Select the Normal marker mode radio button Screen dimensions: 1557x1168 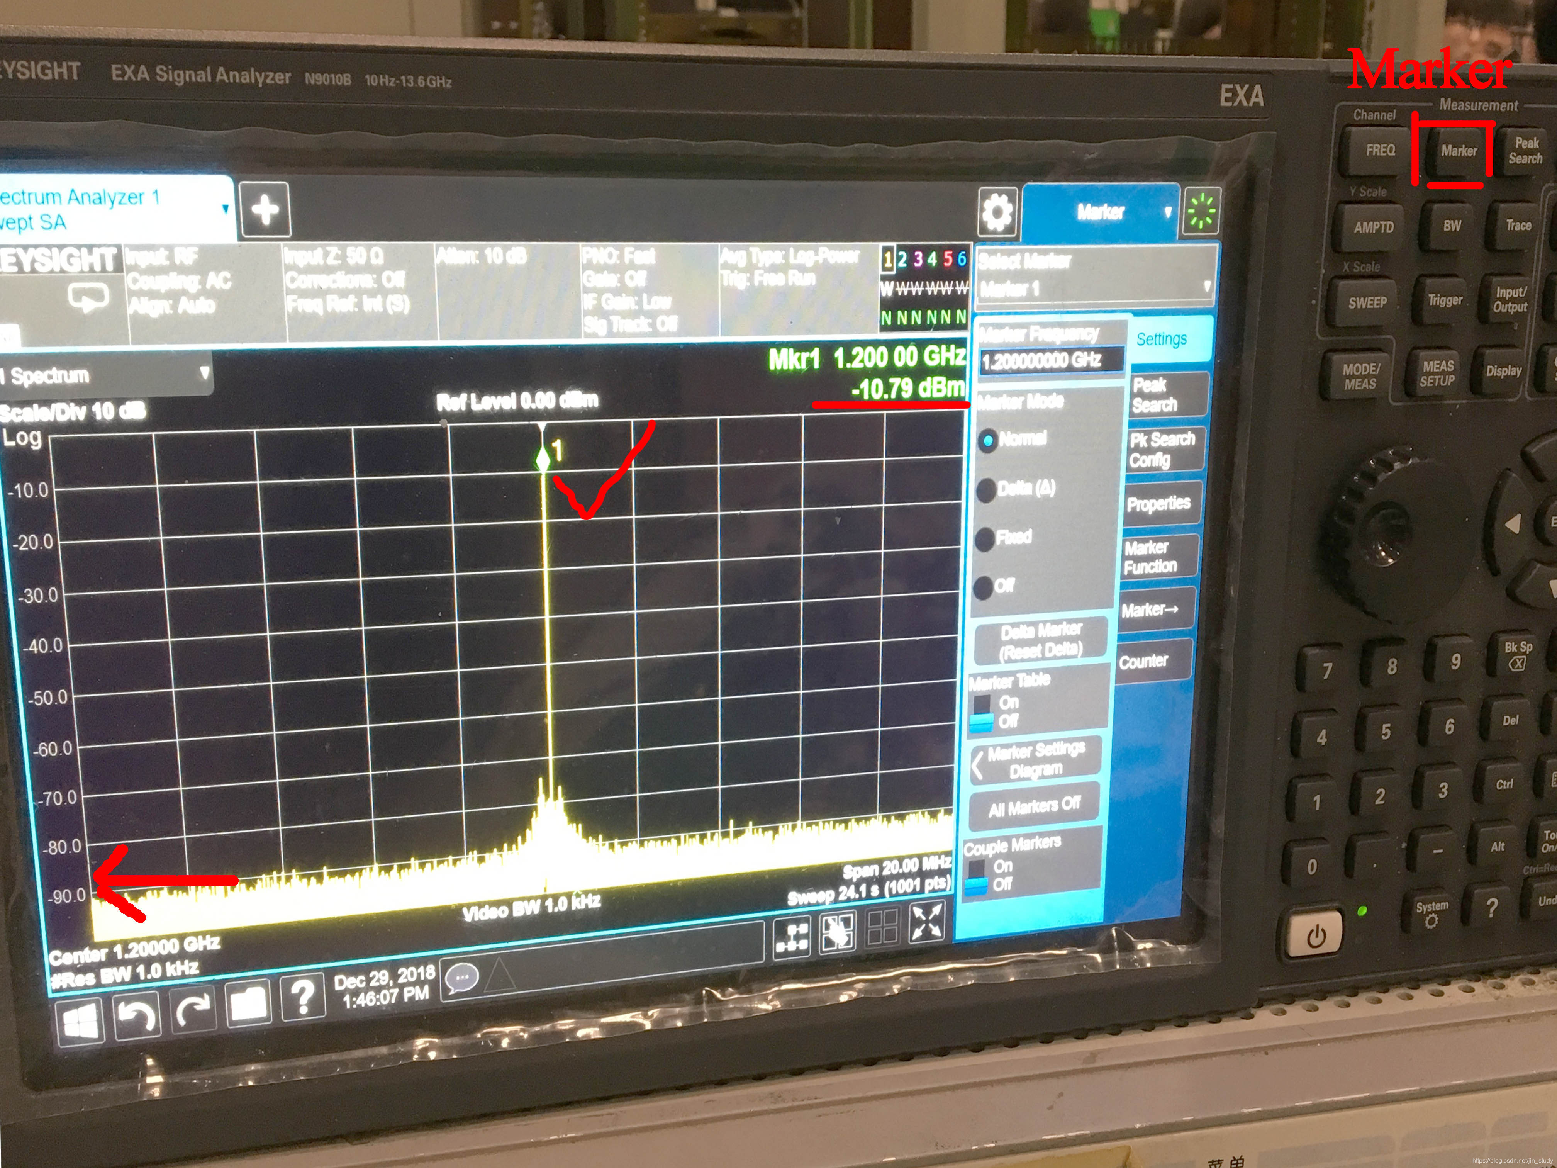click(x=988, y=441)
